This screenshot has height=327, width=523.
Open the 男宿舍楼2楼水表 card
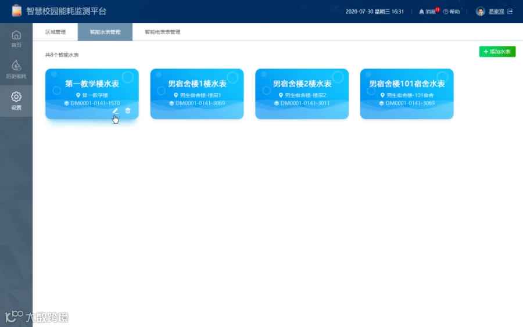point(302,94)
